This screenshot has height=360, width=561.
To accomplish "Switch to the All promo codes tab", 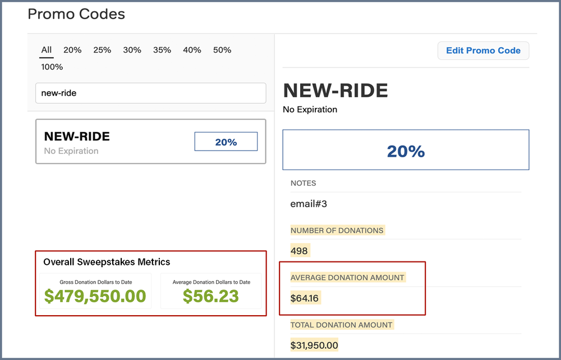I will tap(46, 50).
